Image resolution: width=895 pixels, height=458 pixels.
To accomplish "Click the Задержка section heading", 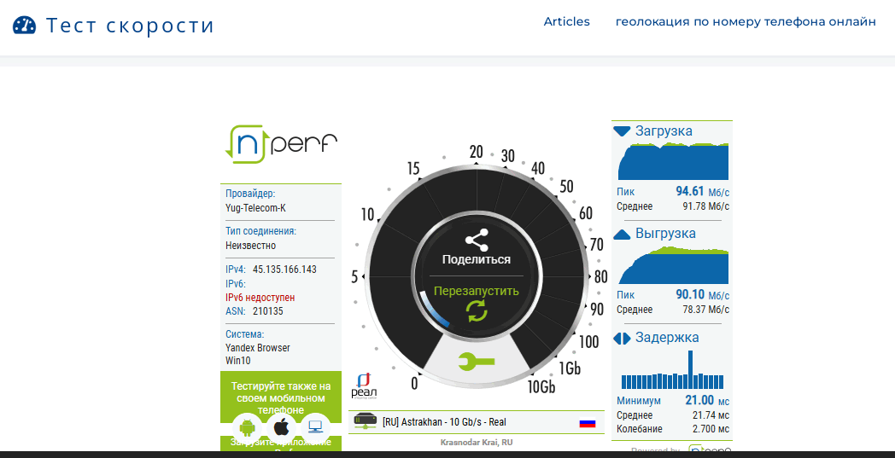I will [667, 338].
